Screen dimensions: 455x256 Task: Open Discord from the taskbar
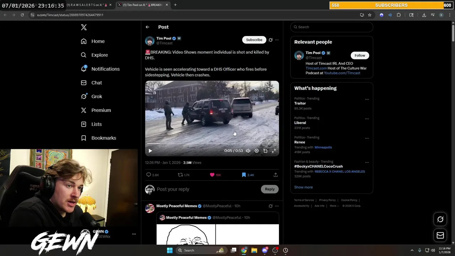tap(264, 250)
